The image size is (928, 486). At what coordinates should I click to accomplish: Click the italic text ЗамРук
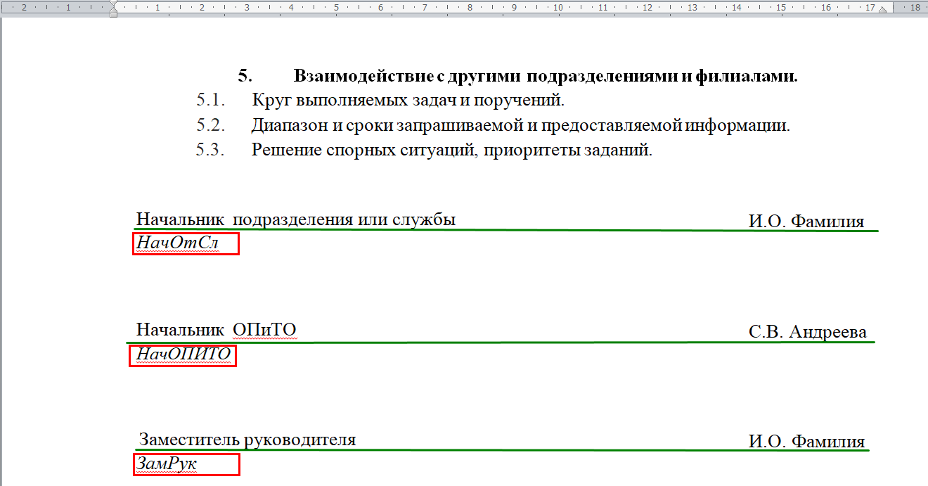167,464
